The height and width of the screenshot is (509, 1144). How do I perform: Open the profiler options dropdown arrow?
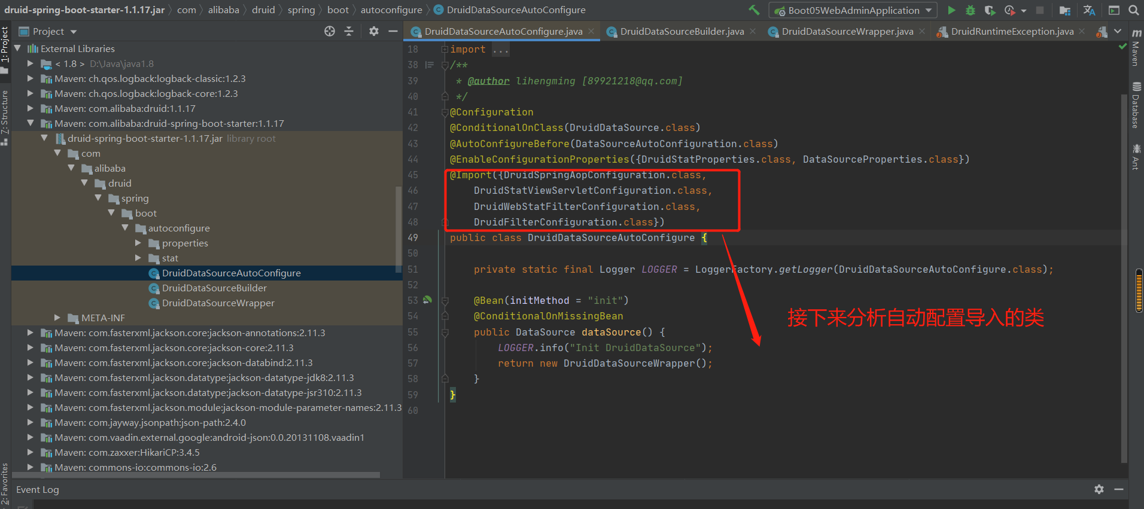(x=1024, y=11)
